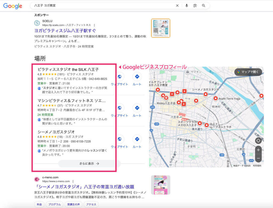Screen dimensions: 273x208
Task: Click the 八王子 ヨガ教室 search field
Action: click(x=101, y=6)
